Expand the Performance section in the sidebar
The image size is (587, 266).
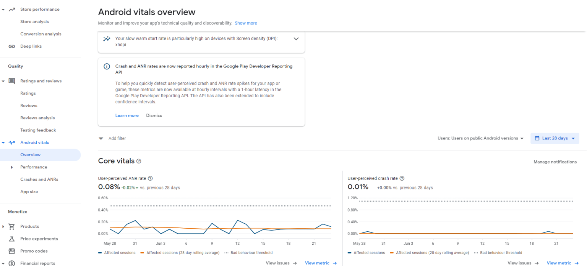pos(11,167)
